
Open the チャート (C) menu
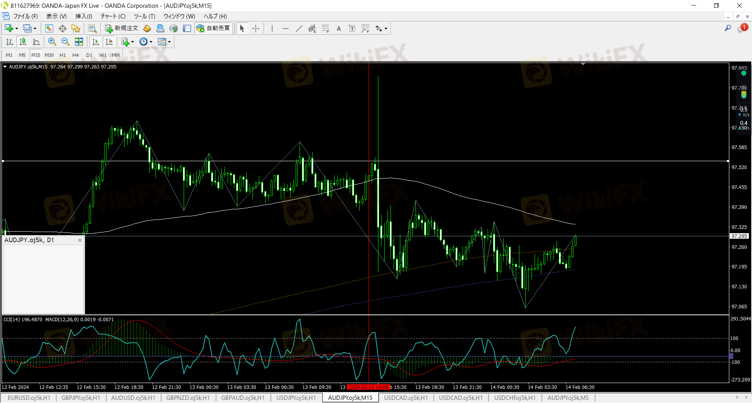(x=113, y=16)
